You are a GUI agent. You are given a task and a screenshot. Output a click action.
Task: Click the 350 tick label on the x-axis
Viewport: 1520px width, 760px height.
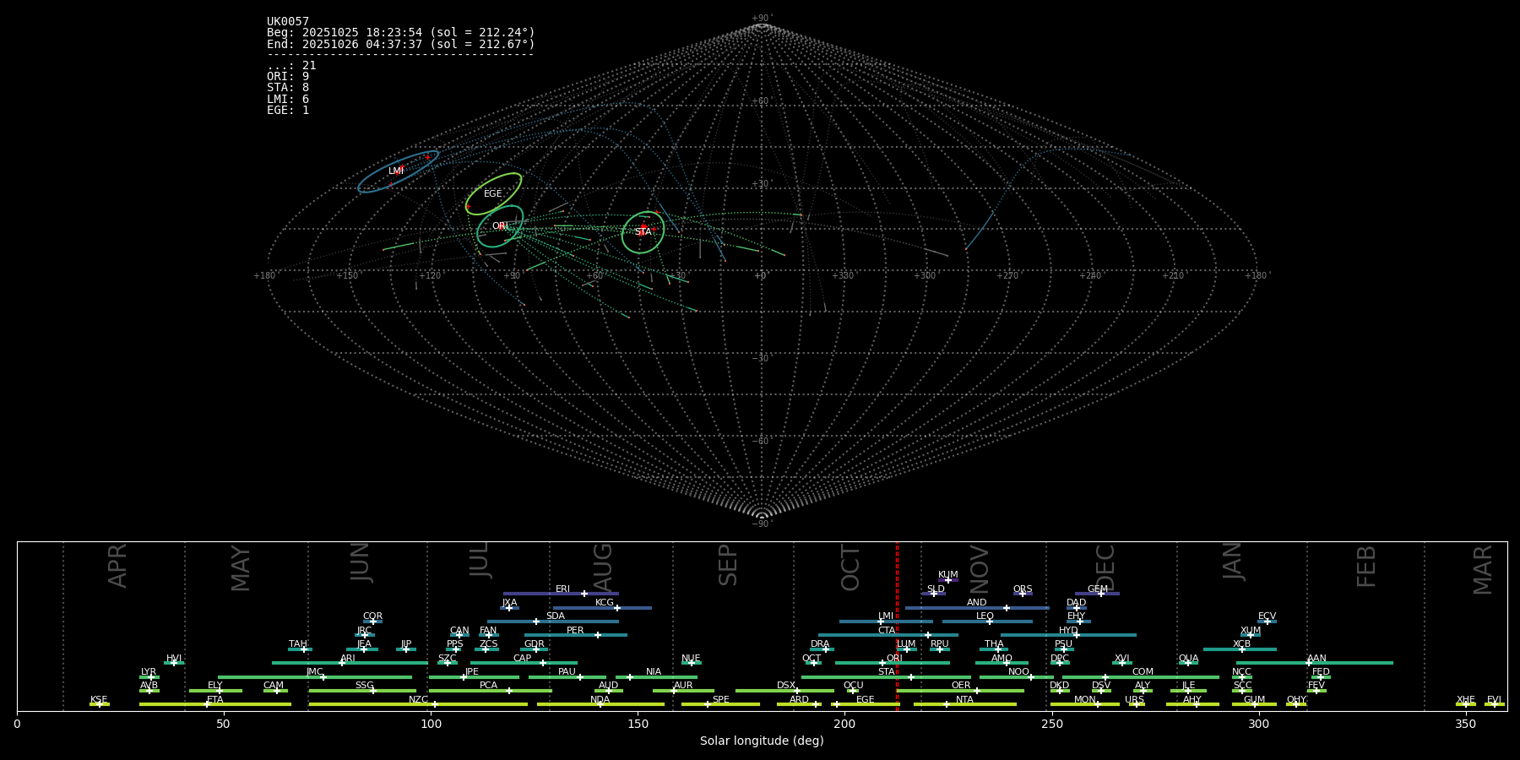pyautogui.click(x=1465, y=724)
